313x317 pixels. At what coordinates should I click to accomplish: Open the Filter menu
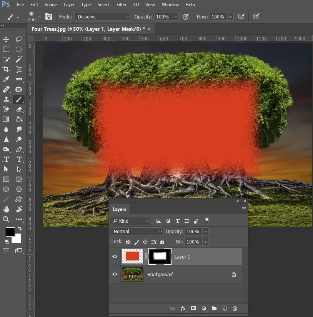pyautogui.click(x=122, y=5)
